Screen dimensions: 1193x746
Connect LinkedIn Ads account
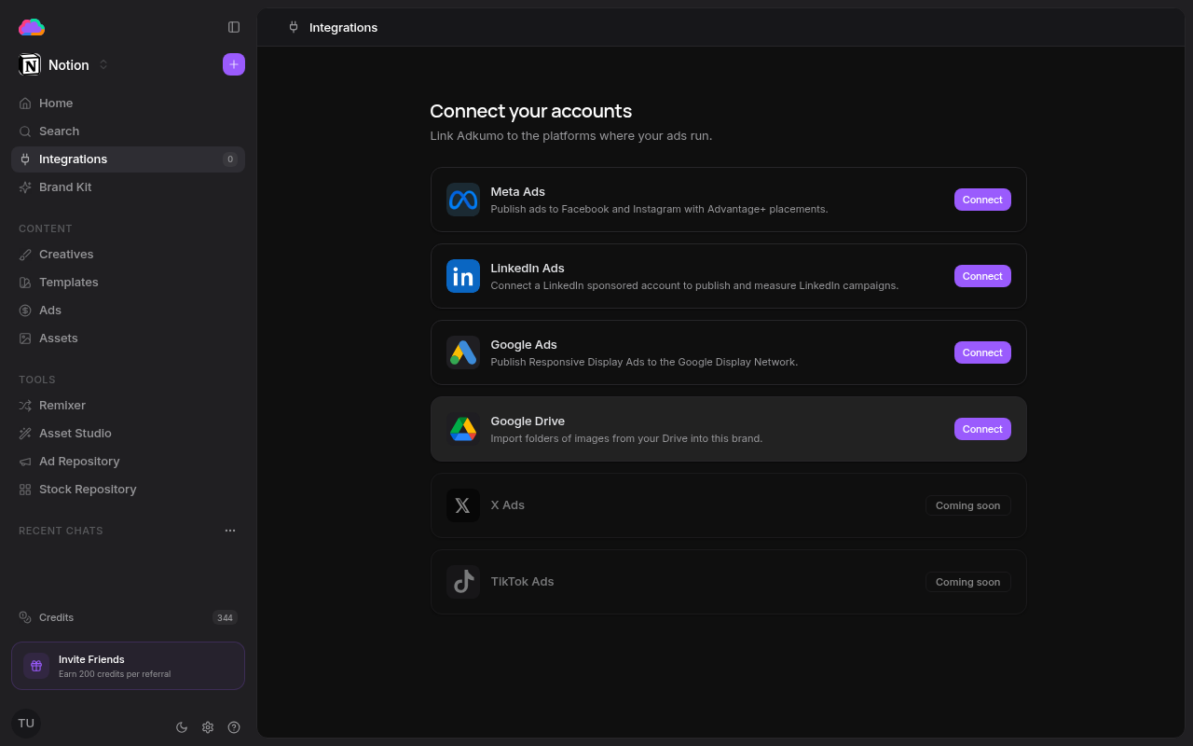point(982,276)
